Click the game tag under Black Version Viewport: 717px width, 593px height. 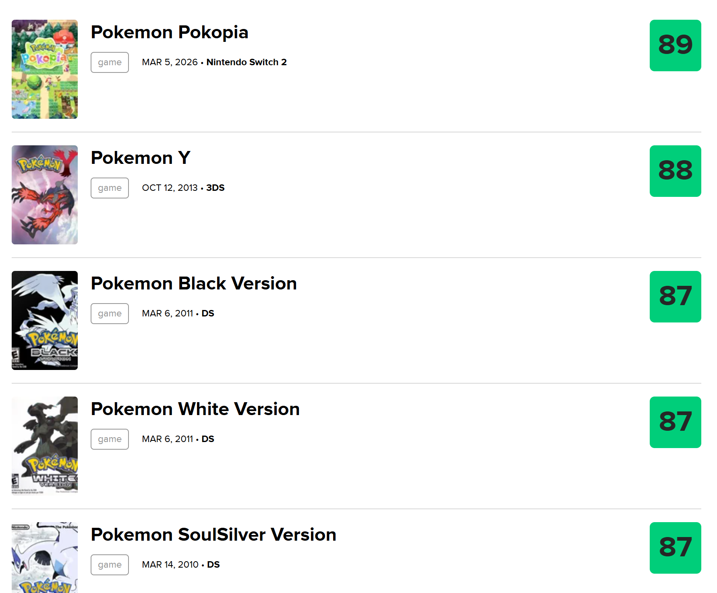(x=110, y=314)
